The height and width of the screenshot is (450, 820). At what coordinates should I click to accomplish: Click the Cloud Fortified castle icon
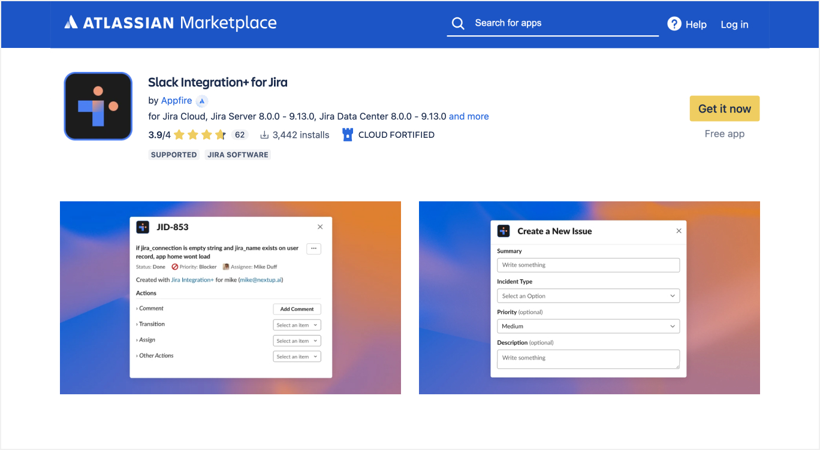pyautogui.click(x=348, y=135)
